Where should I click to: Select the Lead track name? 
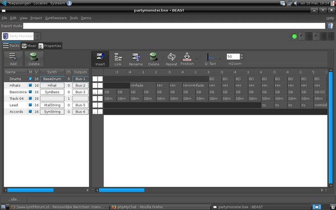pos(13,105)
